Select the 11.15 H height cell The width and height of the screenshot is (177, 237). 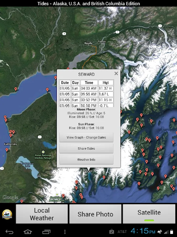pyautogui.click(x=106, y=100)
